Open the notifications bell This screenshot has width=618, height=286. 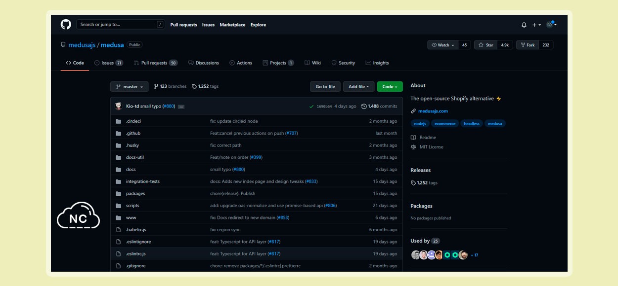click(x=524, y=25)
